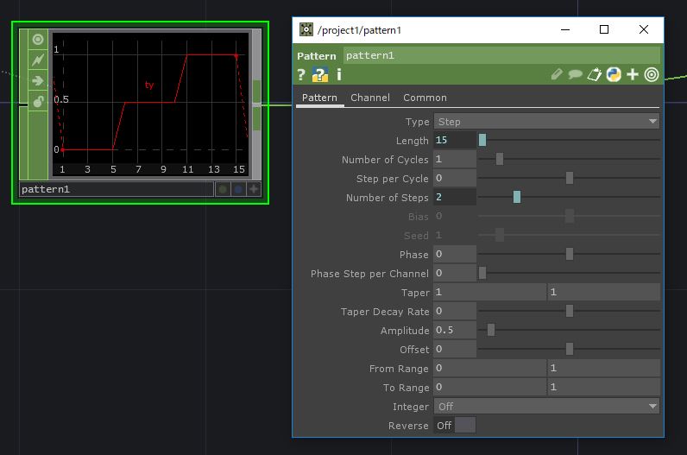Click the Phase value field
The width and height of the screenshot is (687, 455).
coord(455,254)
